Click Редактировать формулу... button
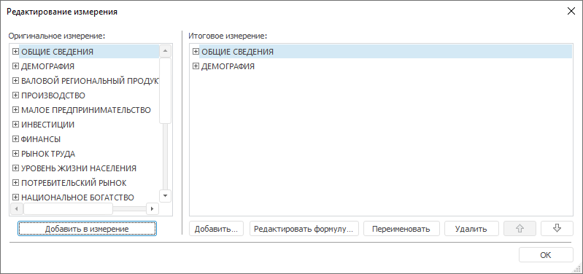The width and height of the screenshot is (583, 274). pyautogui.click(x=304, y=229)
